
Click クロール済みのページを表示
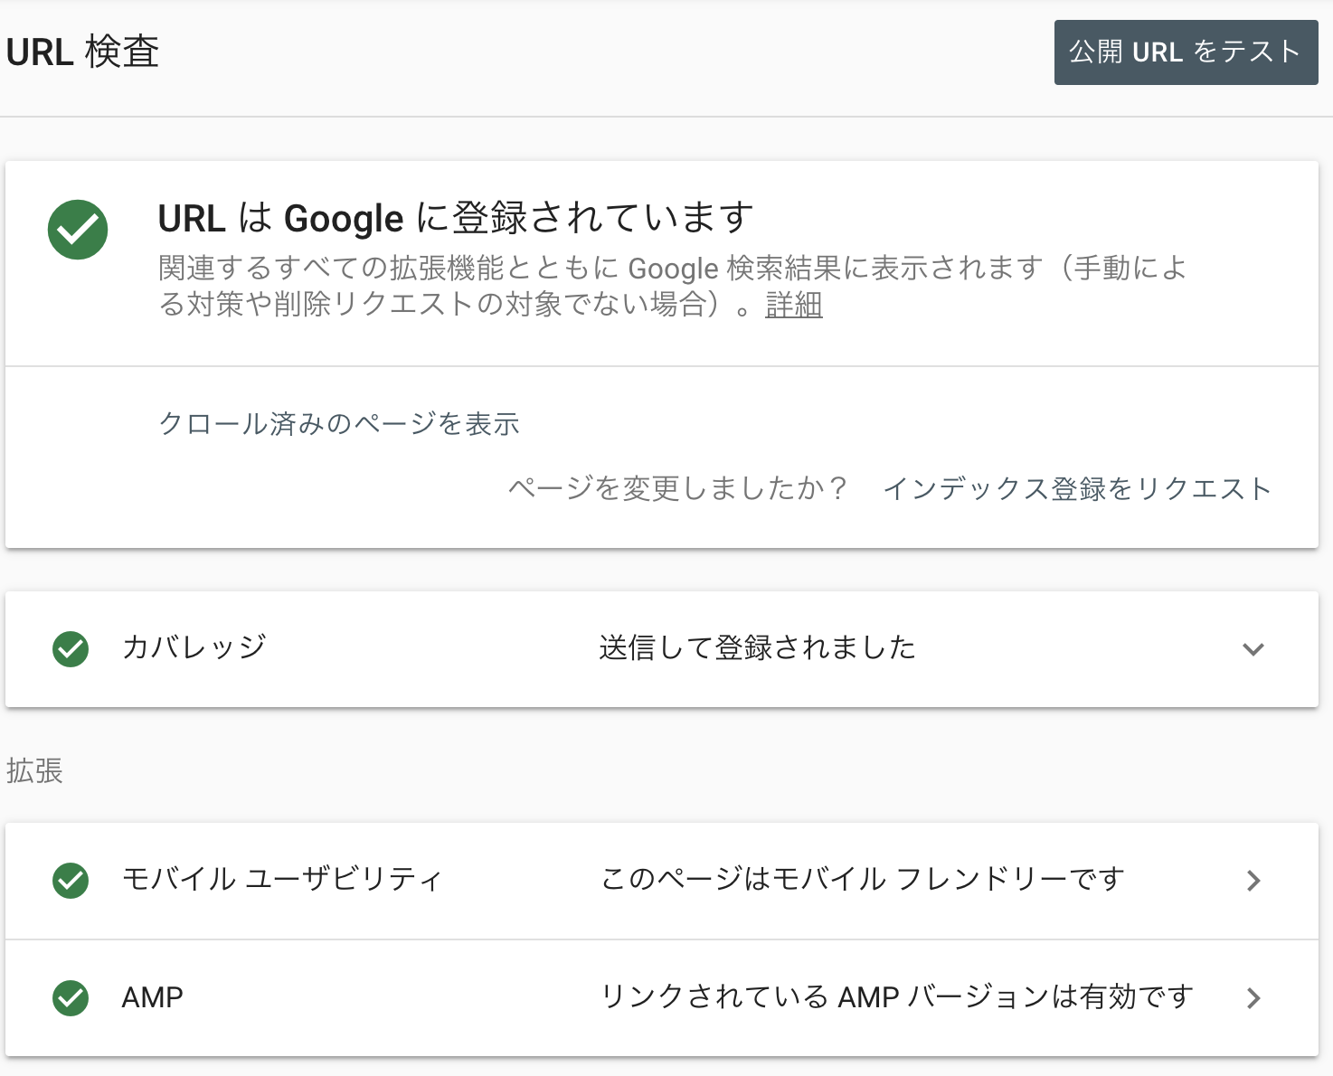[x=339, y=424]
